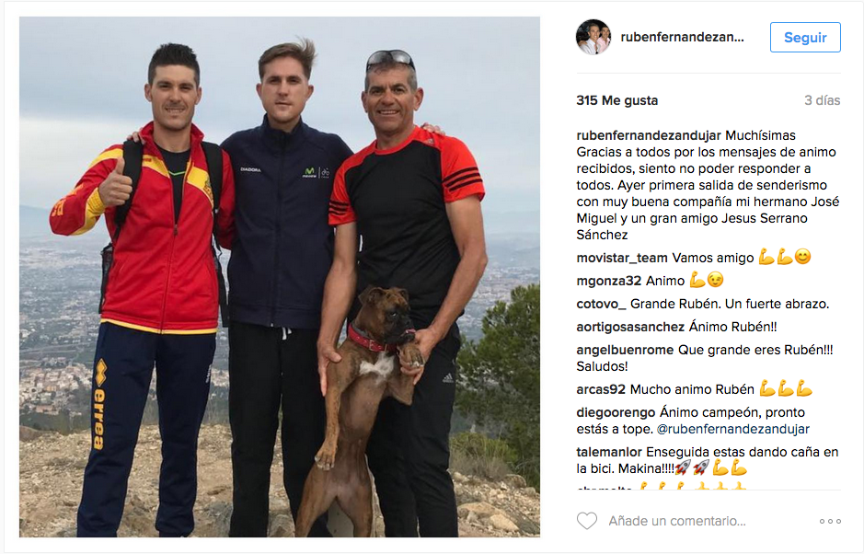
Task: Open angelbuenrome commenter profile
Action: point(625,350)
